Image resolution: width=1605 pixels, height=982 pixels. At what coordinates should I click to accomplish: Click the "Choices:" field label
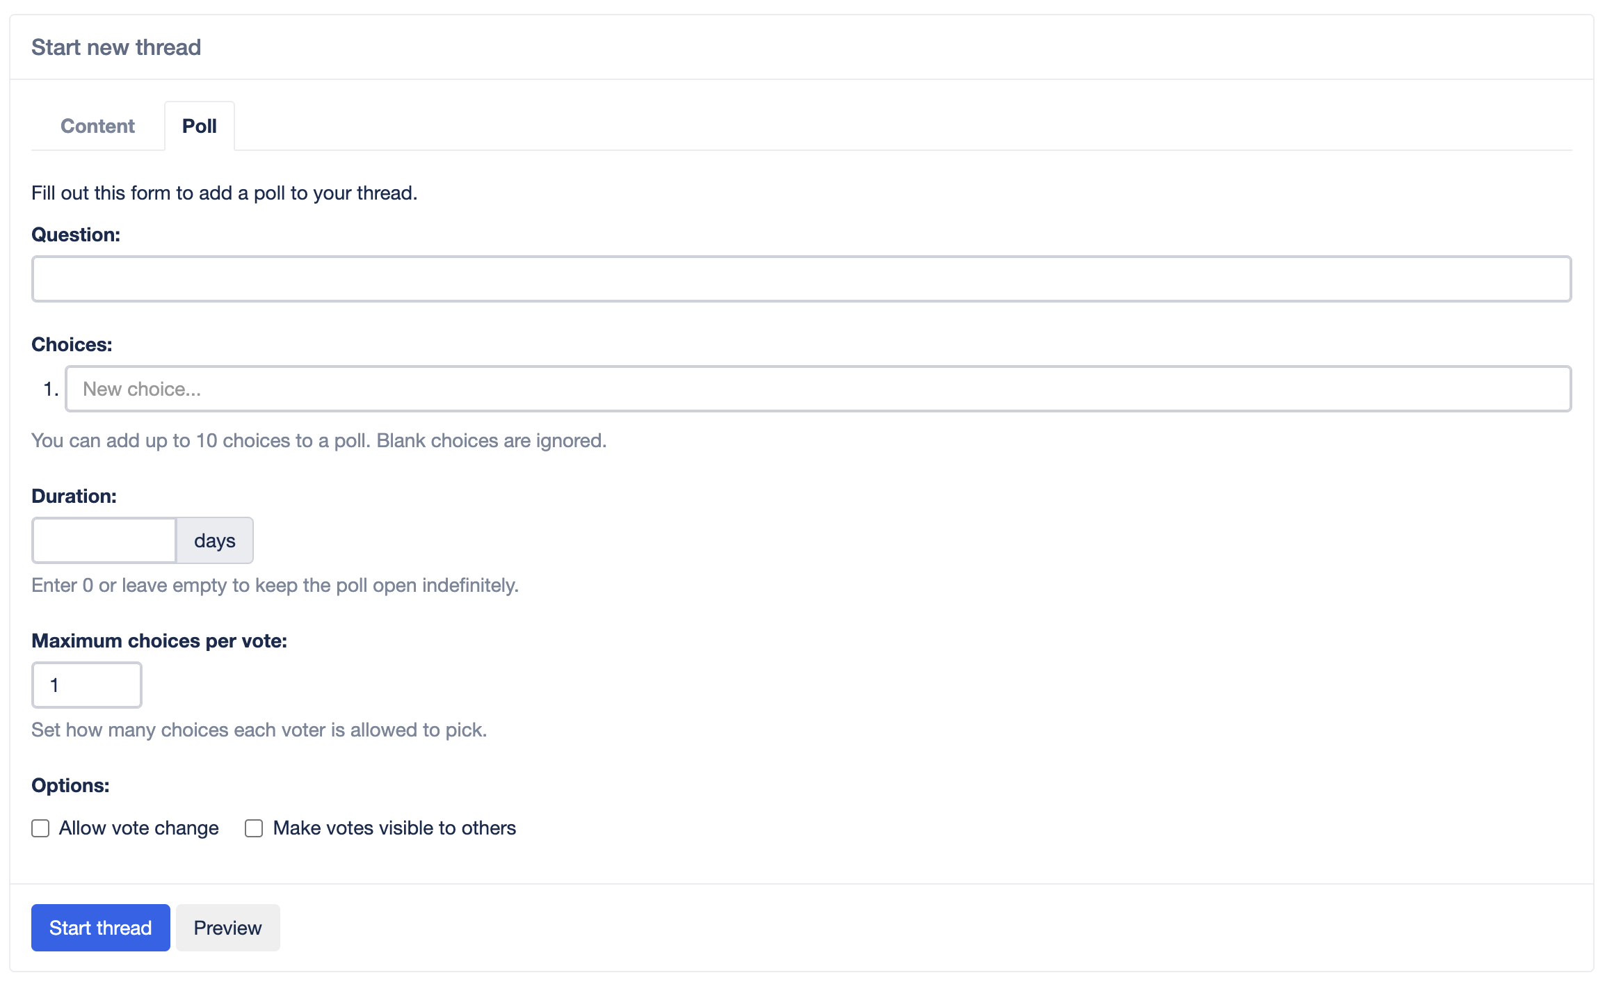[x=72, y=344]
